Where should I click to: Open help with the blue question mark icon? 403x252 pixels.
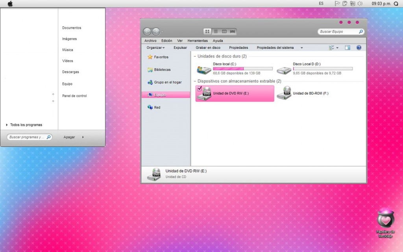coord(359,47)
